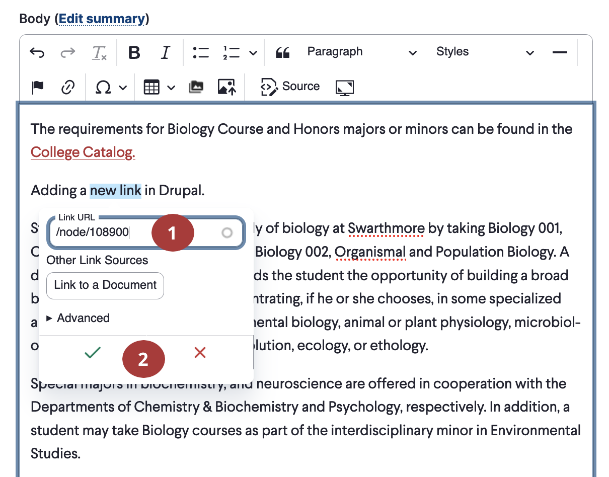Insert a bulleted list

tap(201, 52)
